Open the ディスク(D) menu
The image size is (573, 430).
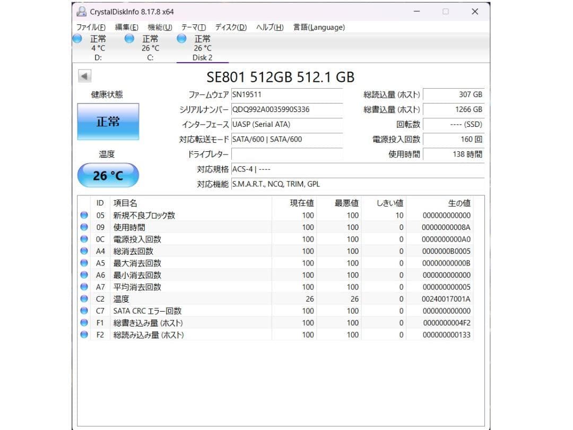(x=231, y=28)
